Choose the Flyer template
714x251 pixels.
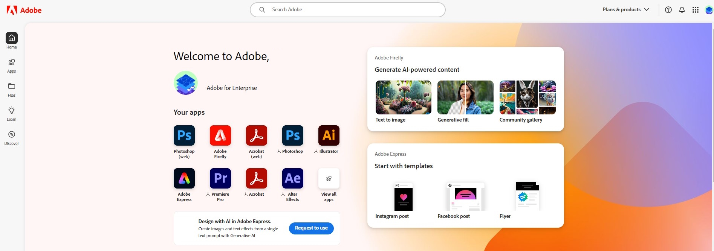tap(527, 196)
